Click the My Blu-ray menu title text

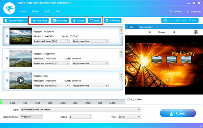pos(183,54)
